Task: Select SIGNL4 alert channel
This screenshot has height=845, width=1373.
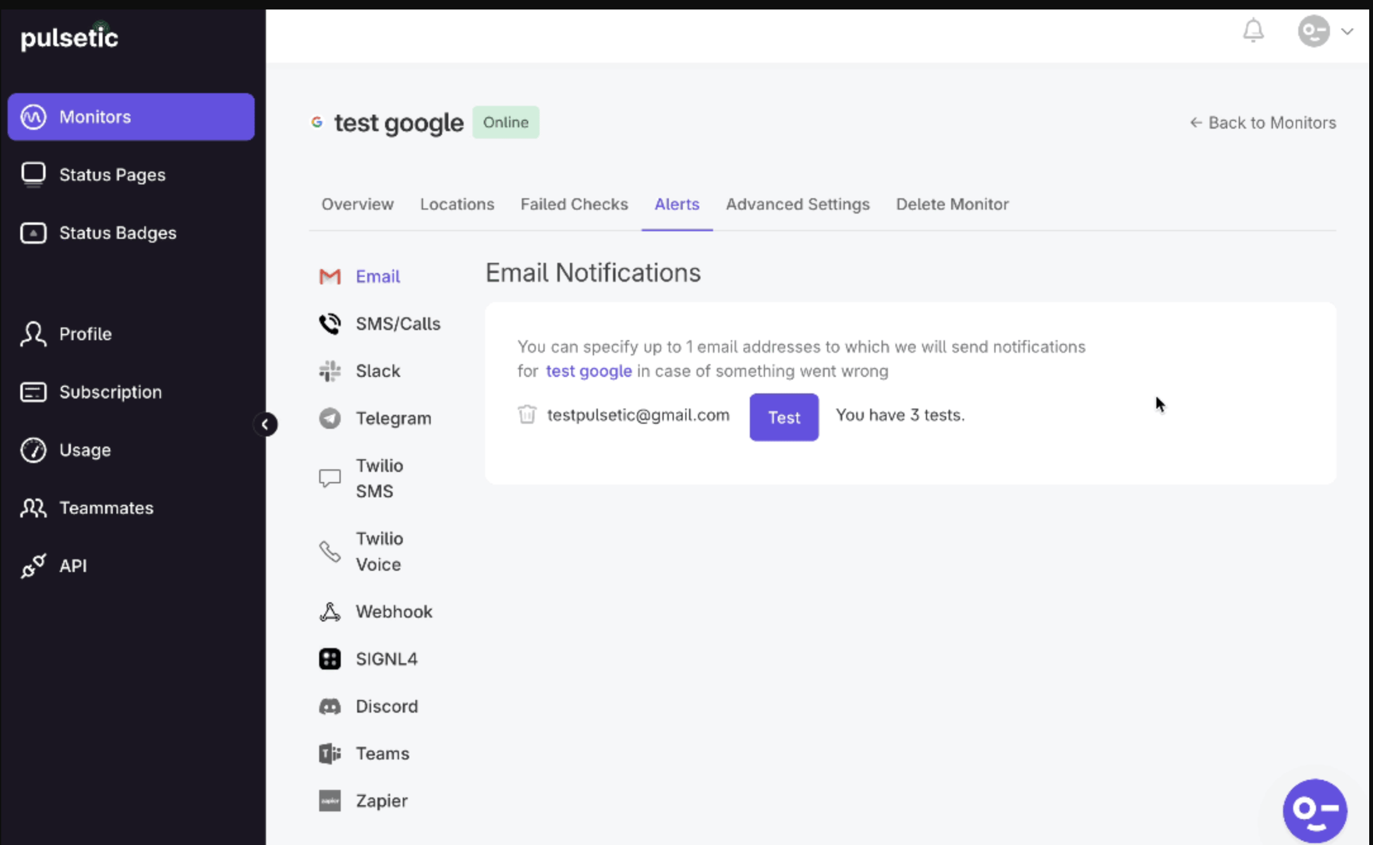Action: click(386, 659)
